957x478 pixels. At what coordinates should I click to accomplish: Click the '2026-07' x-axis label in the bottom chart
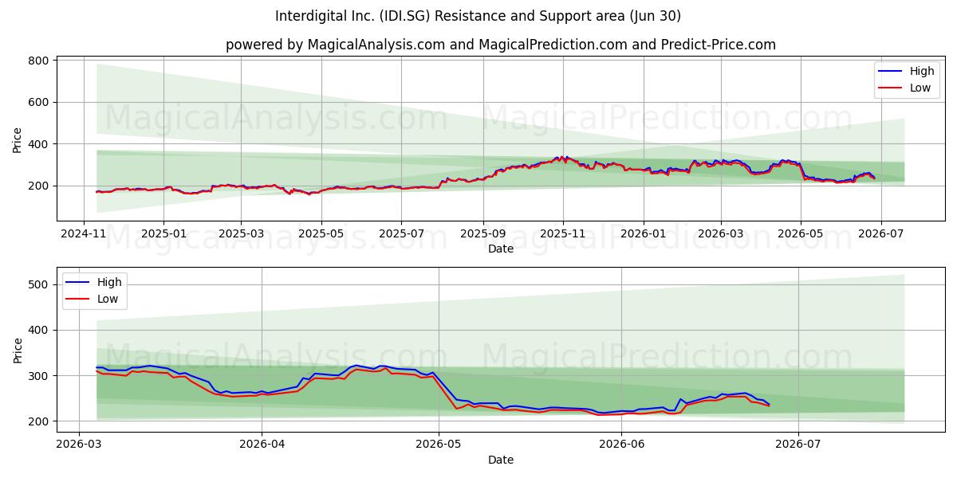pyautogui.click(x=798, y=445)
